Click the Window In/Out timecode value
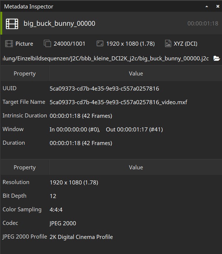 click(106, 130)
